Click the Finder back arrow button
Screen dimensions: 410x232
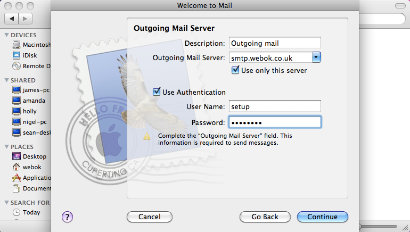coord(12,19)
